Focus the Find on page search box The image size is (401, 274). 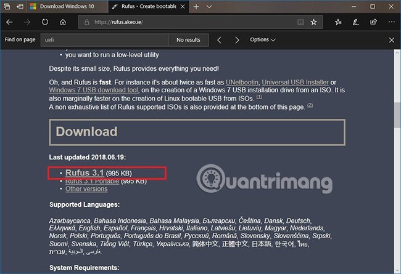click(x=104, y=40)
